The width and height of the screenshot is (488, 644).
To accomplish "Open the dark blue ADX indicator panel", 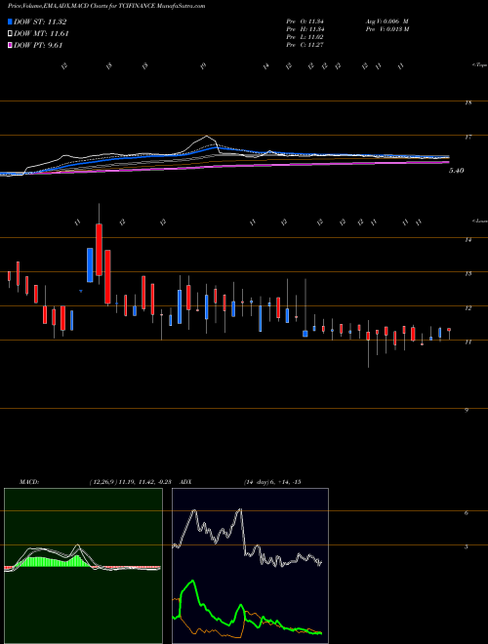I will (x=250, y=566).
